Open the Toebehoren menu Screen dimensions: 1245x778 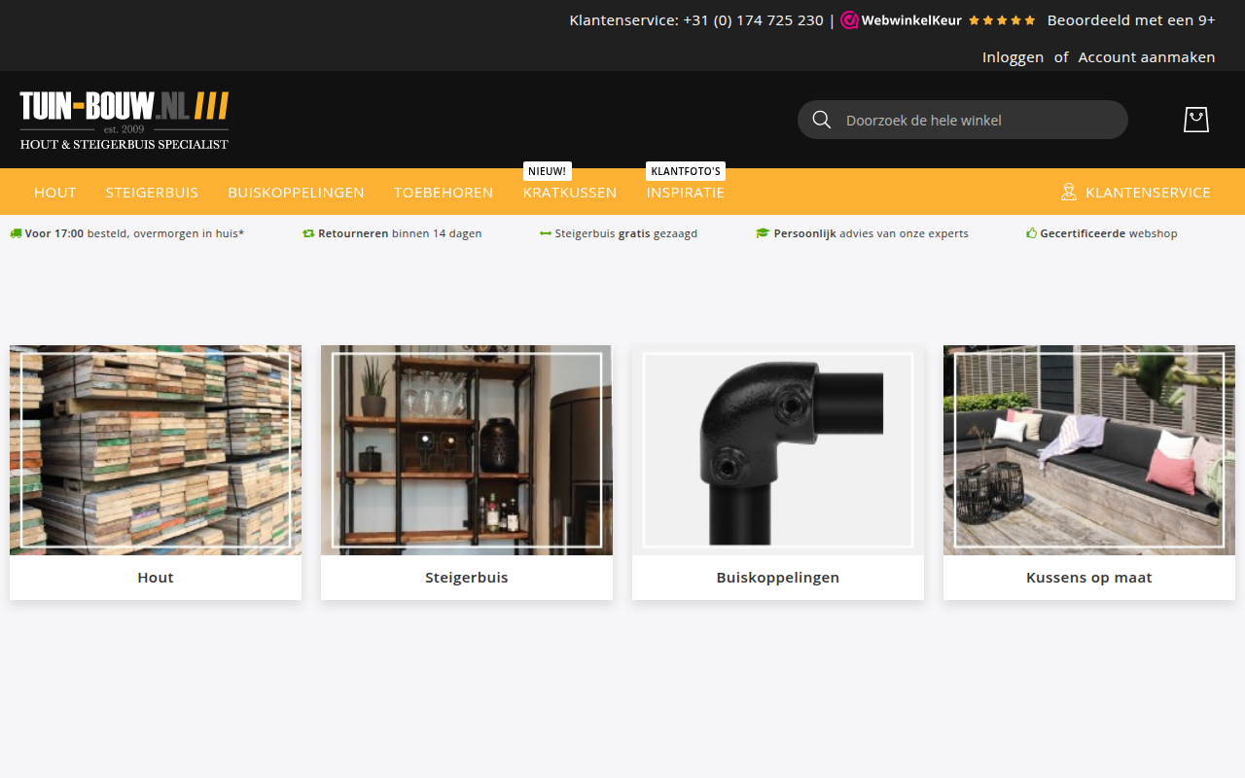pos(444,193)
